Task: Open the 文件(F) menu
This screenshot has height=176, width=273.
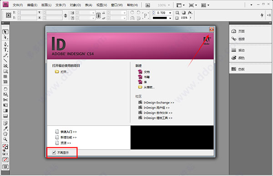Action: click(x=18, y=5)
